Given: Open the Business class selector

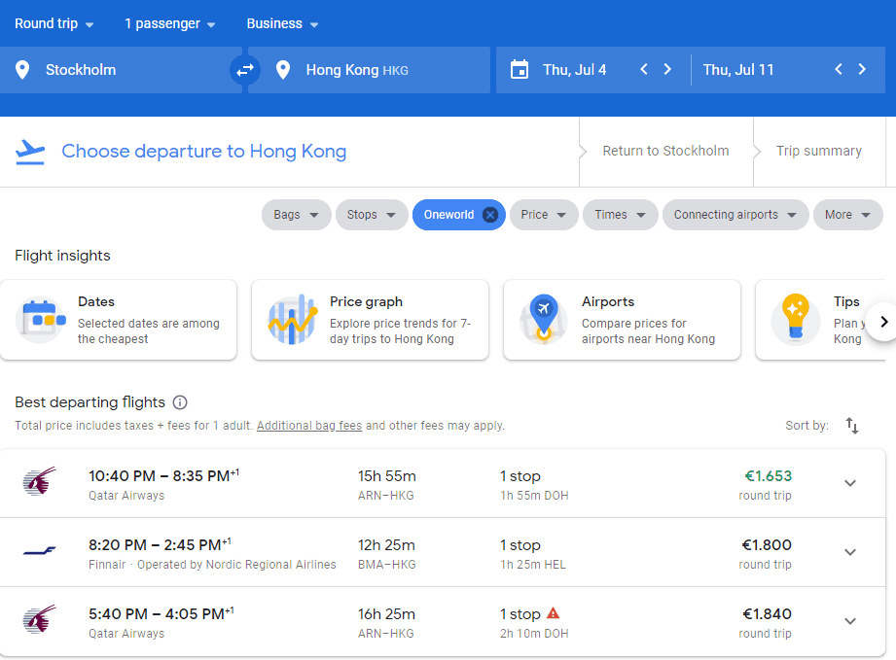Looking at the screenshot, I should tap(282, 23).
